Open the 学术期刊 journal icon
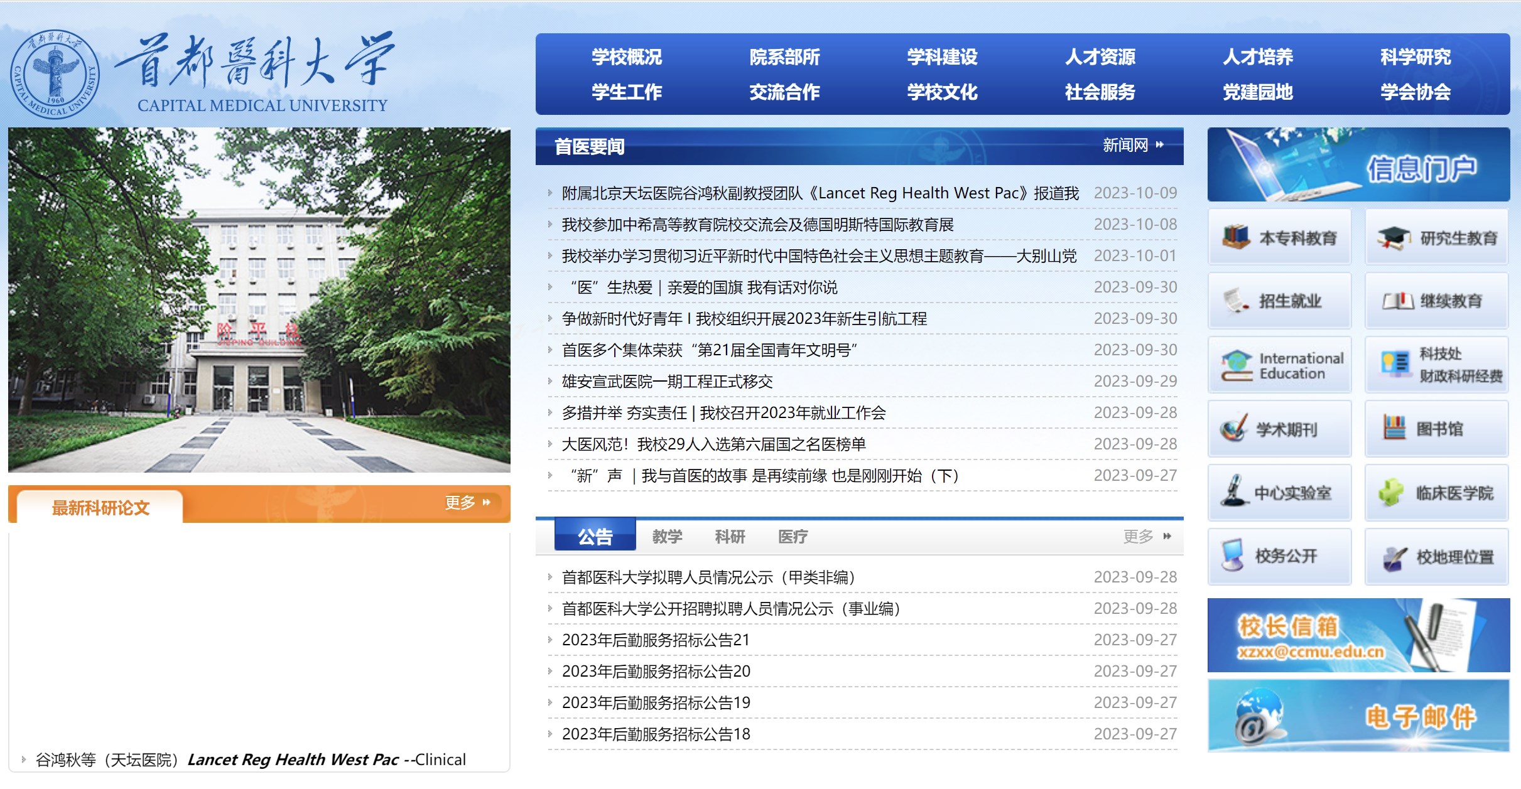Image resolution: width=1521 pixels, height=789 pixels. [1234, 429]
